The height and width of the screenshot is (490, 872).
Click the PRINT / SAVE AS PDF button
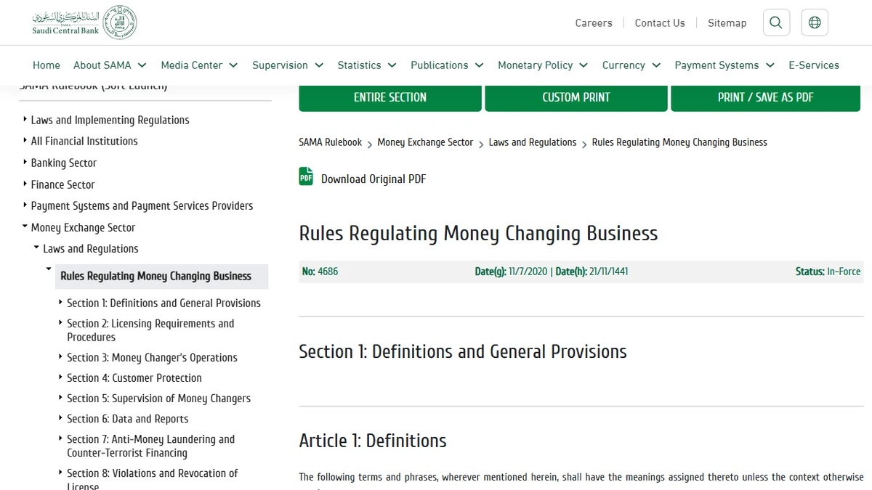coord(765,98)
